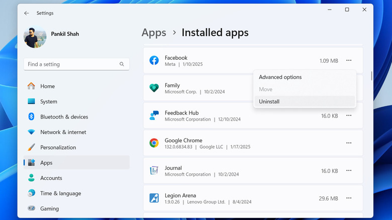Go to Network & internet settings
Viewport: 392px width, 220px height.
point(63,132)
